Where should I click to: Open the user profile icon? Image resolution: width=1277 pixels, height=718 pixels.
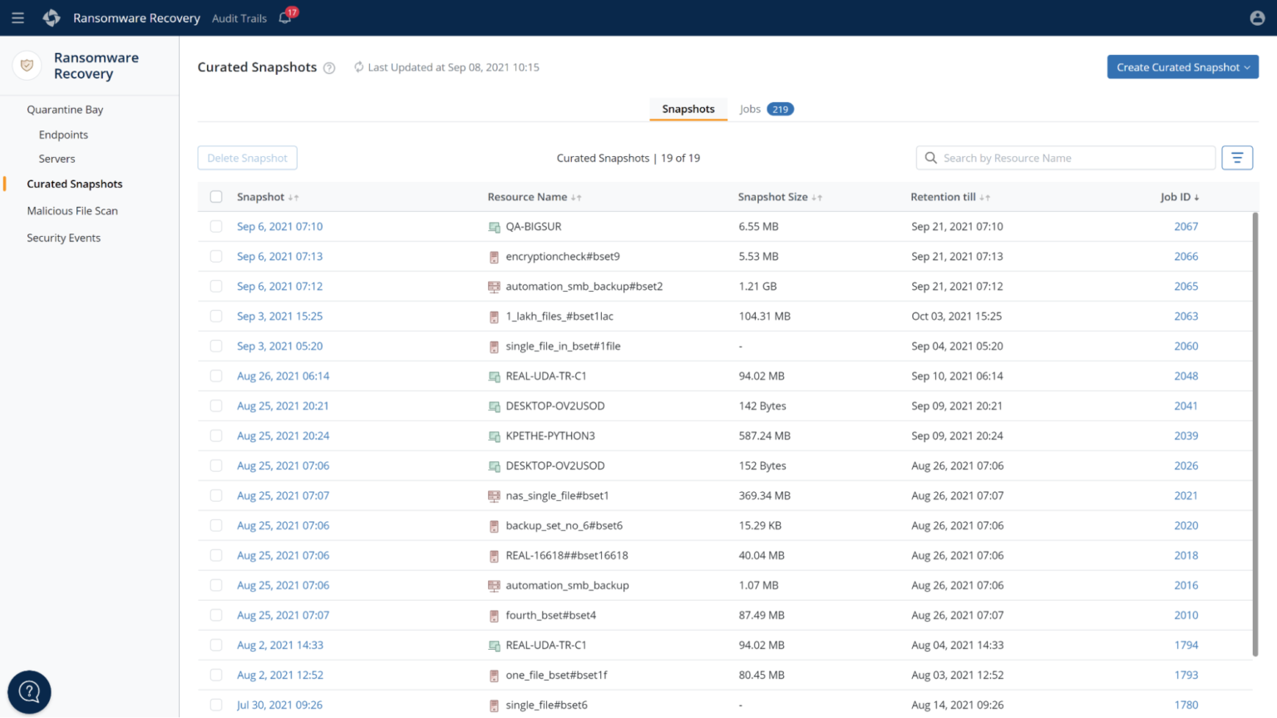pyautogui.click(x=1257, y=17)
